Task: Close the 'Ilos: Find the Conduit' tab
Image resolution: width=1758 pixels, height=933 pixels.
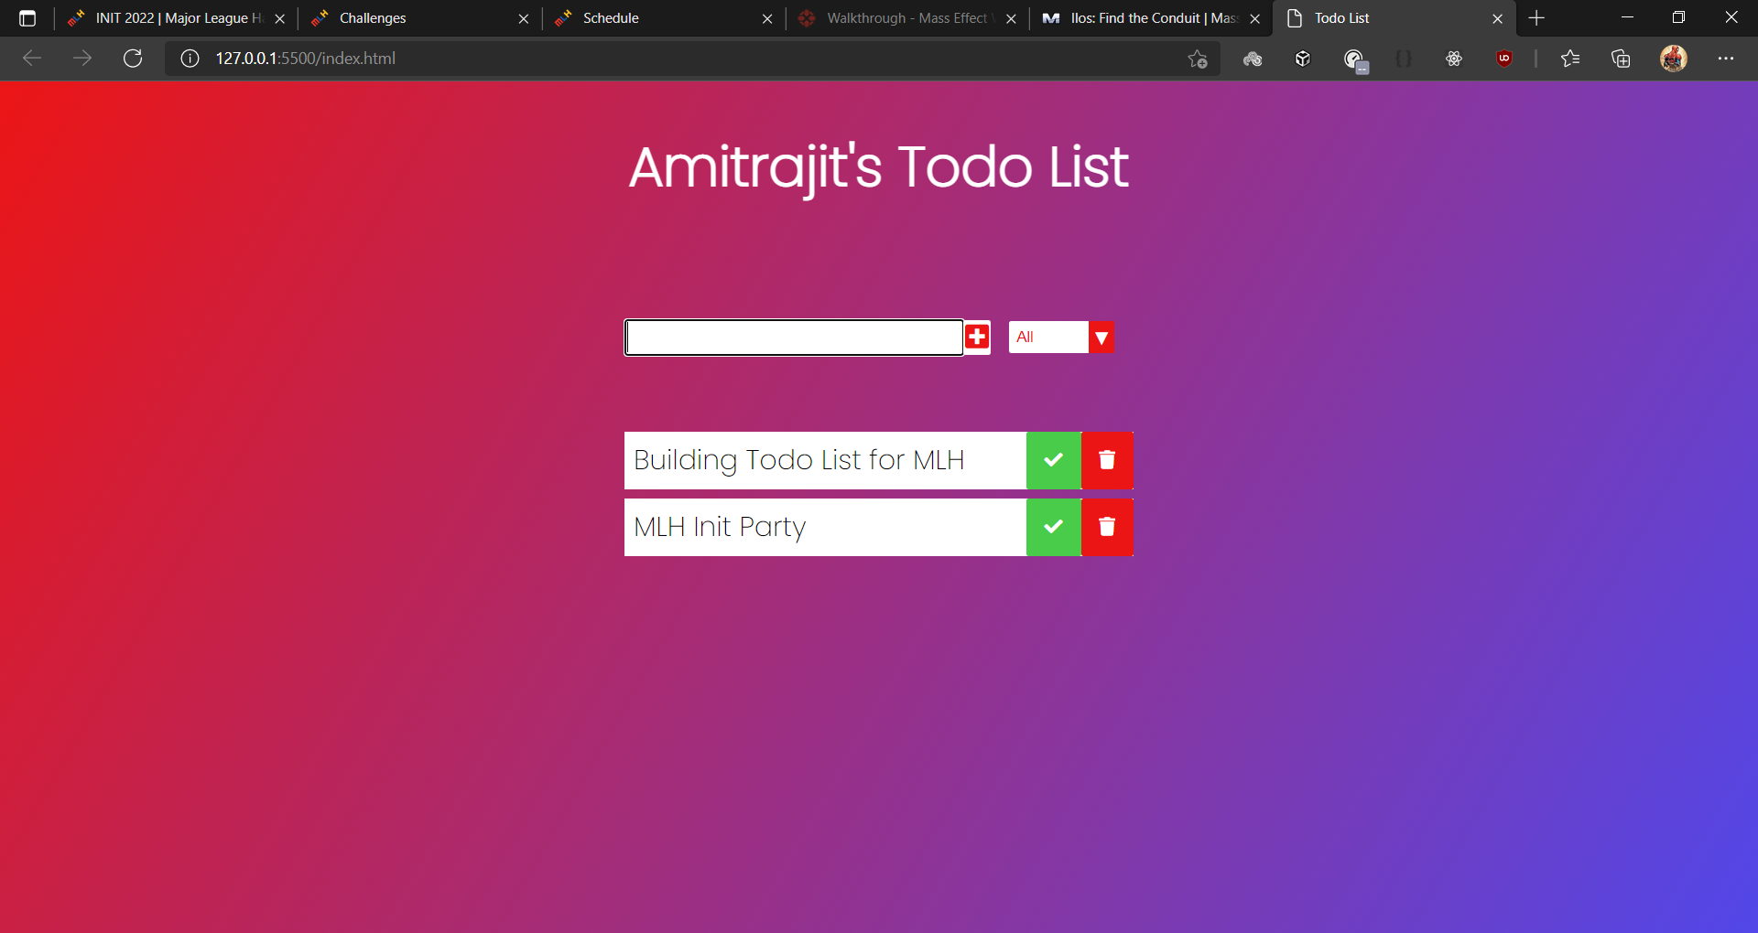Action: pyautogui.click(x=1255, y=18)
